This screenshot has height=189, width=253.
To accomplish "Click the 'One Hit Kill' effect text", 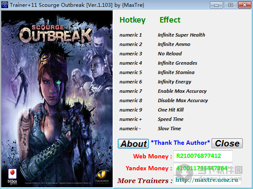I will [171, 110].
